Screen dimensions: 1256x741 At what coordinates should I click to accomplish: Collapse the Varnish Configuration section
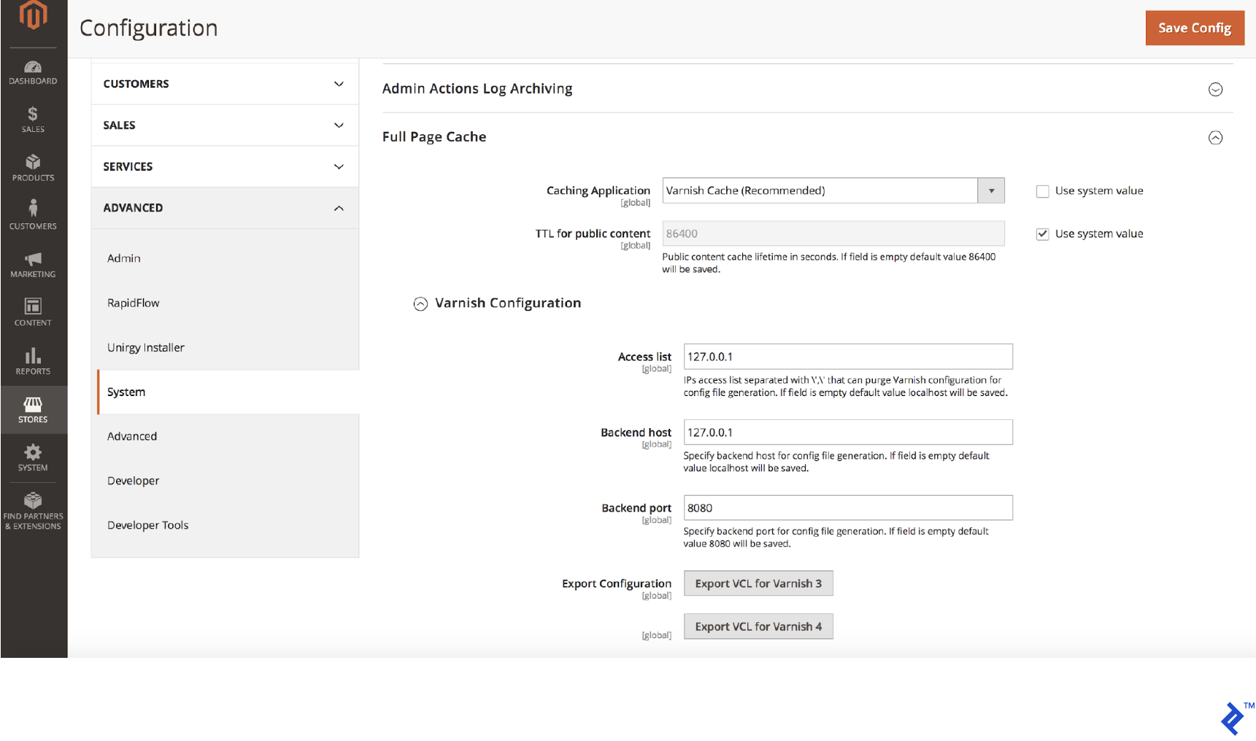pyautogui.click(x=420, y=303)
